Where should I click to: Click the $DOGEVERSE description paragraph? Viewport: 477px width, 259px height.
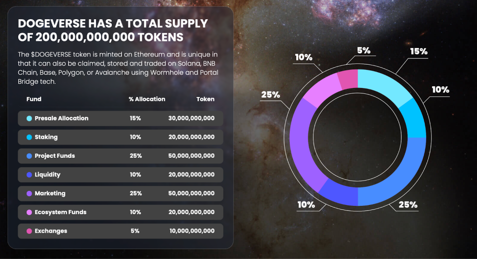[118, 68]
